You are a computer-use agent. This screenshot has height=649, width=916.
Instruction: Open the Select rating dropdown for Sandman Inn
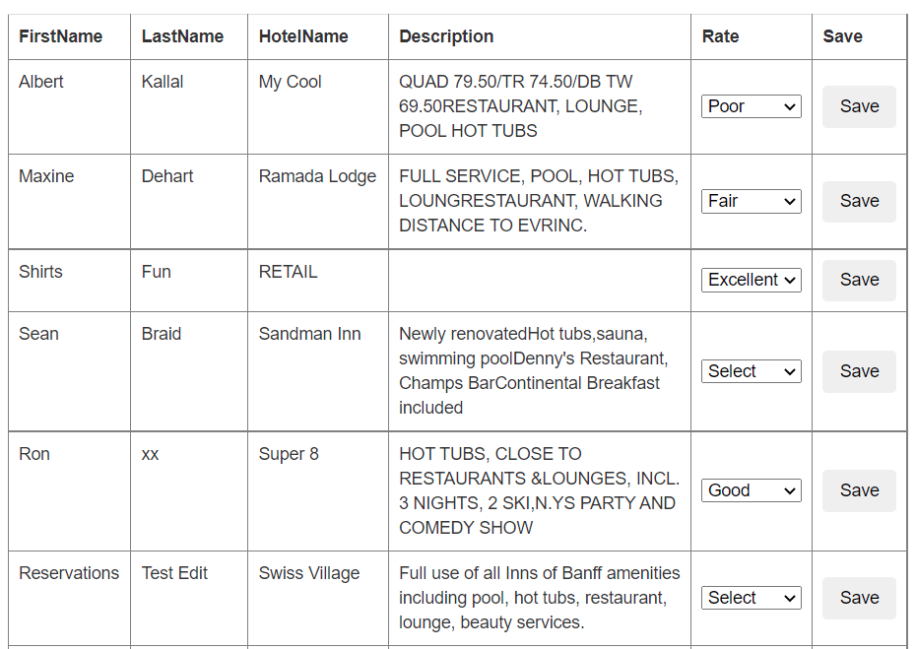[x=751, y=371]
